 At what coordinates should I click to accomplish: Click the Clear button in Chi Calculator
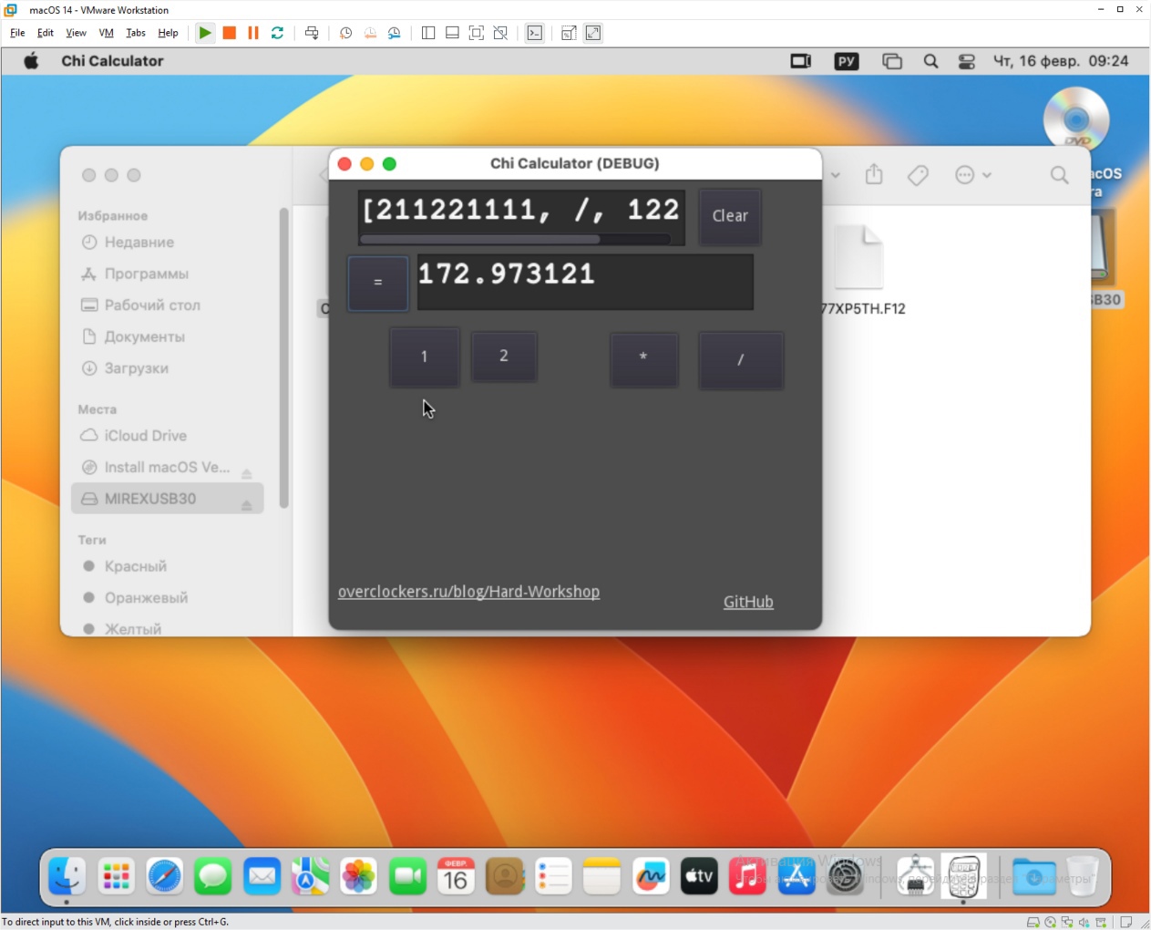(730, 216)
